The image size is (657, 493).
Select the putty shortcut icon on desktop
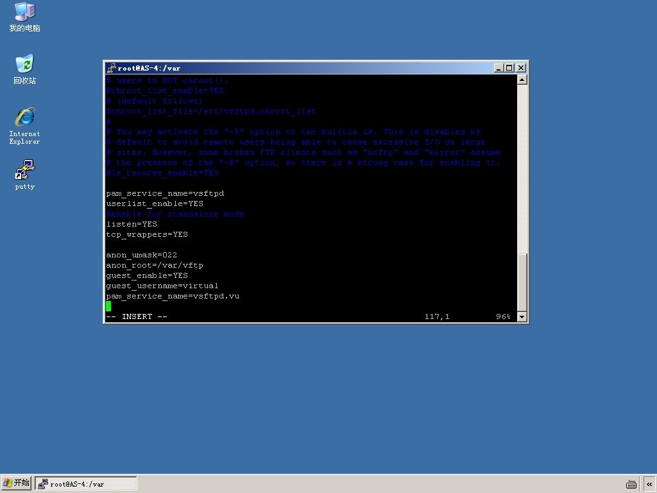click(x=25, y=175)
